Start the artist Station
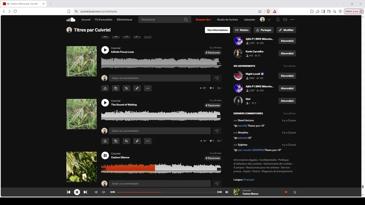This screenshot has width=365, height=205. (x=242, y=30)
